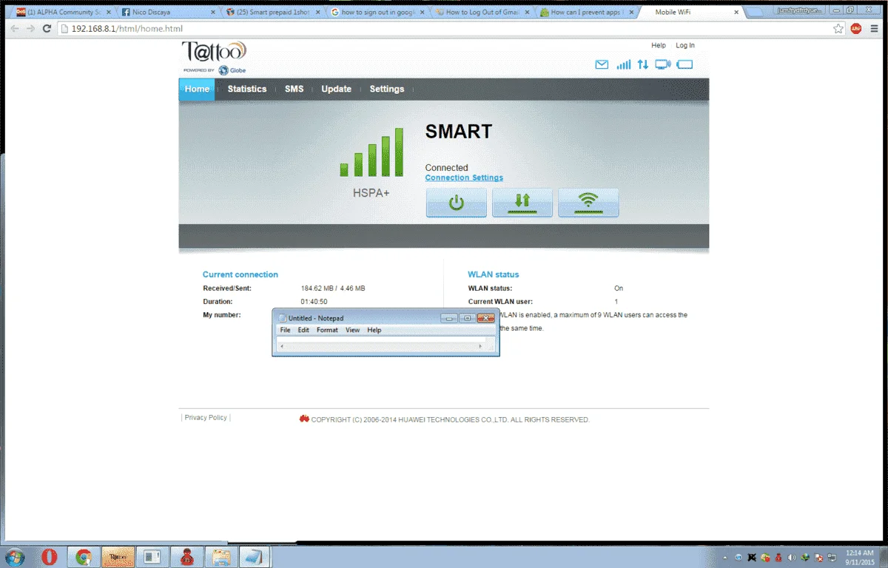
Task: Click the power disconnect button
Action: (457, 203)
